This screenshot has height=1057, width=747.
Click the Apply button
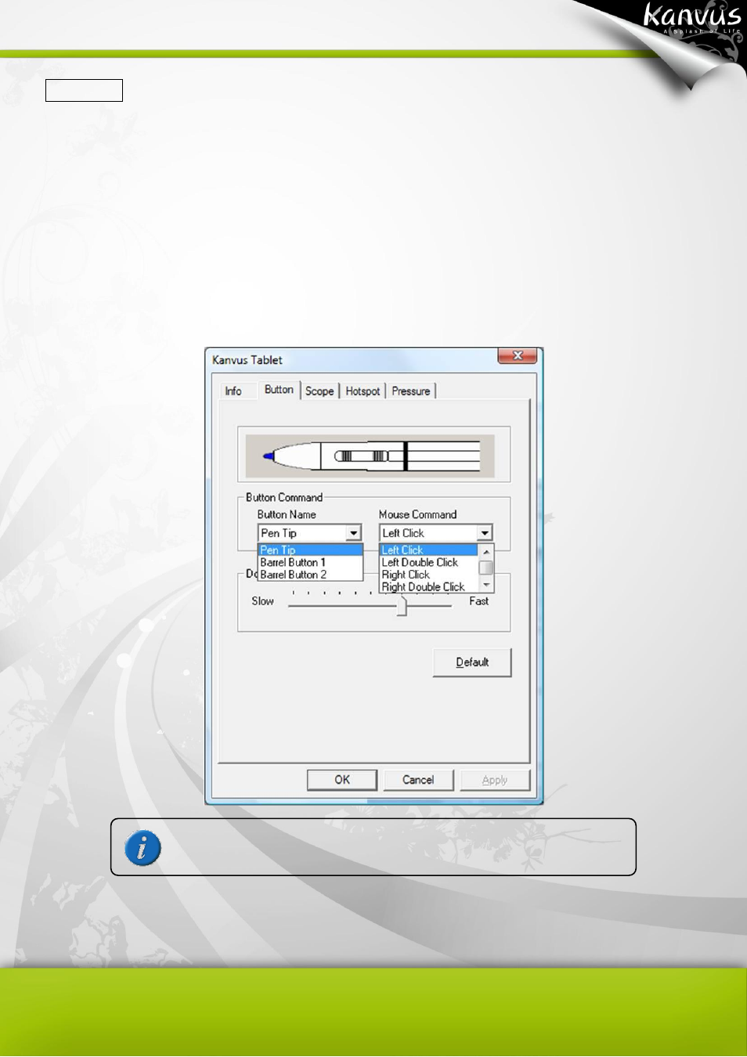(x=495, y=780)
